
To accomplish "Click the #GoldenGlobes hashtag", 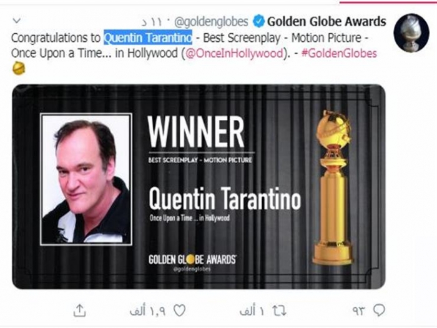I will [338, 53].
